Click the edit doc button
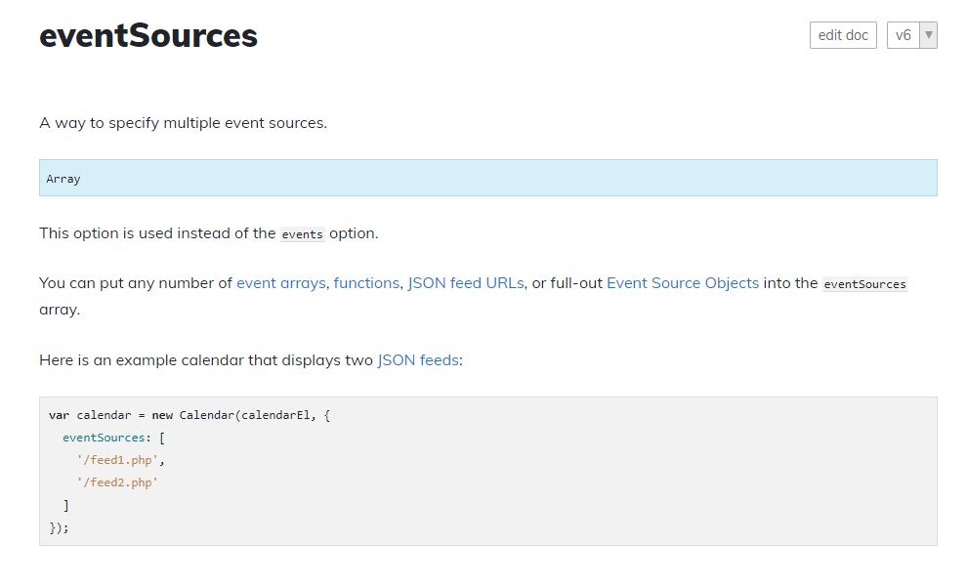The width and height of the screenshot is (967, 586). point(843,35)
